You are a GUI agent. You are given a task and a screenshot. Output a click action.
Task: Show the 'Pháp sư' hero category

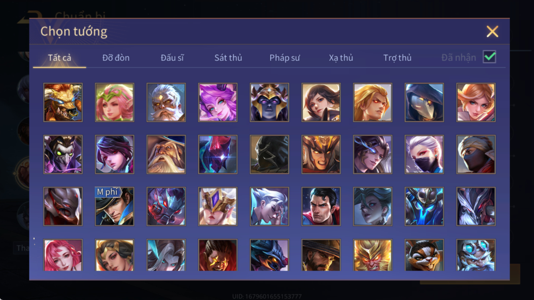click(x=284, y=58)
